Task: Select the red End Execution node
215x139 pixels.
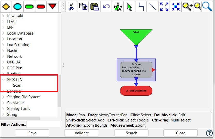Action: click(136, 91)
